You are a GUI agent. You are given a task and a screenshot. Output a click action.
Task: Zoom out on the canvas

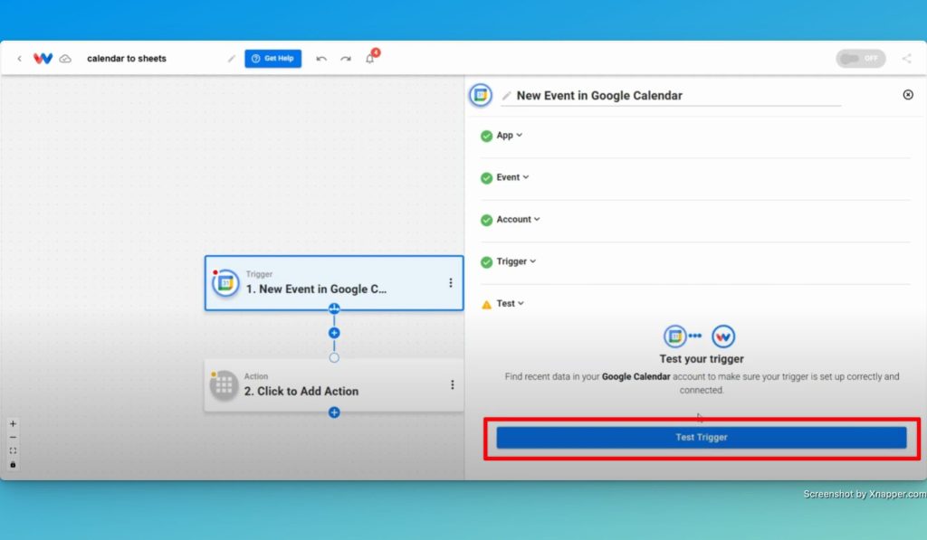point(13,437)
